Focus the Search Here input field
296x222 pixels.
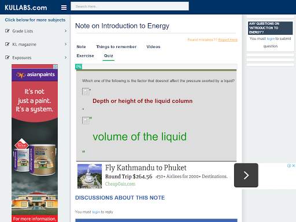click(x=129, y=6)
